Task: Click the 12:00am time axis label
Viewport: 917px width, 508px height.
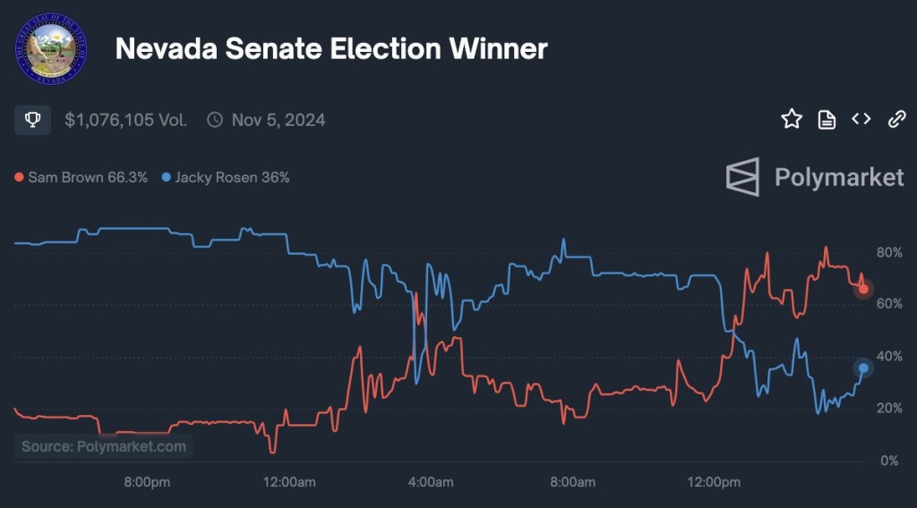Action: click(290, 482)
